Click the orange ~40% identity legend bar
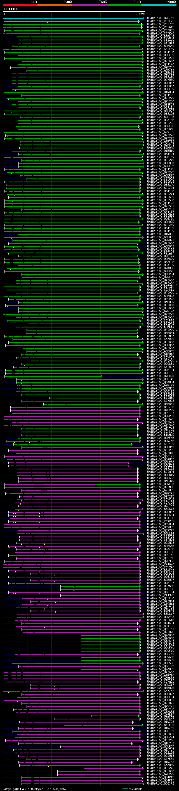Screen dimensions: 179x791 (x=55, y=5)
